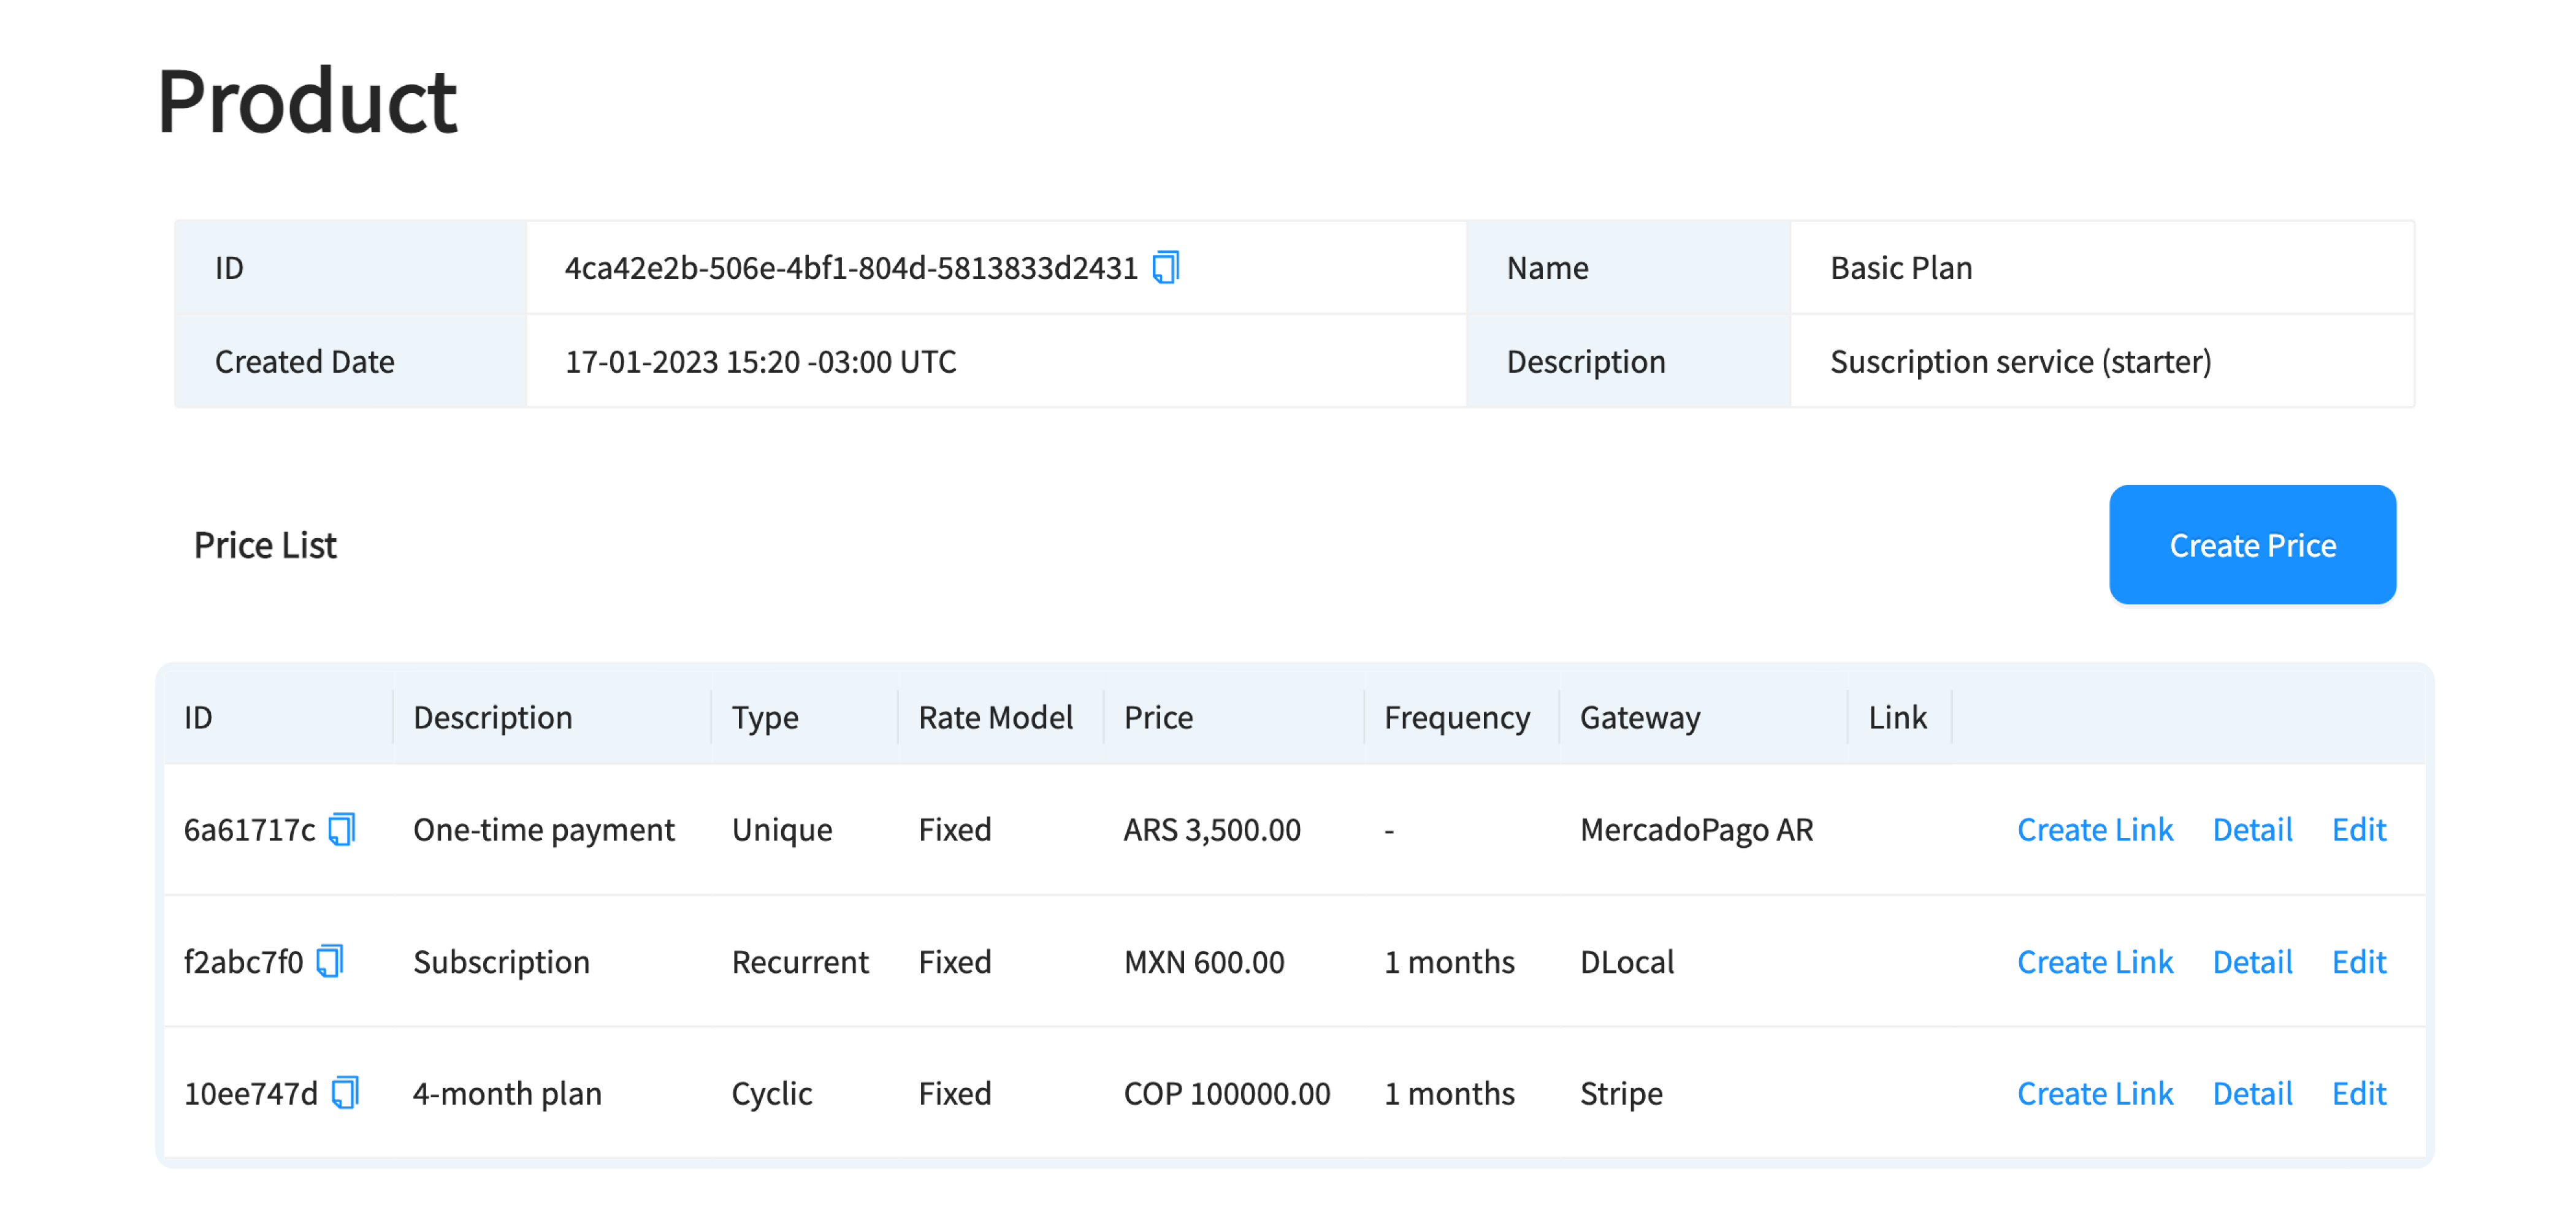Click the Basic Plan name value
2576x1226 pixels.
point(1900,268)
